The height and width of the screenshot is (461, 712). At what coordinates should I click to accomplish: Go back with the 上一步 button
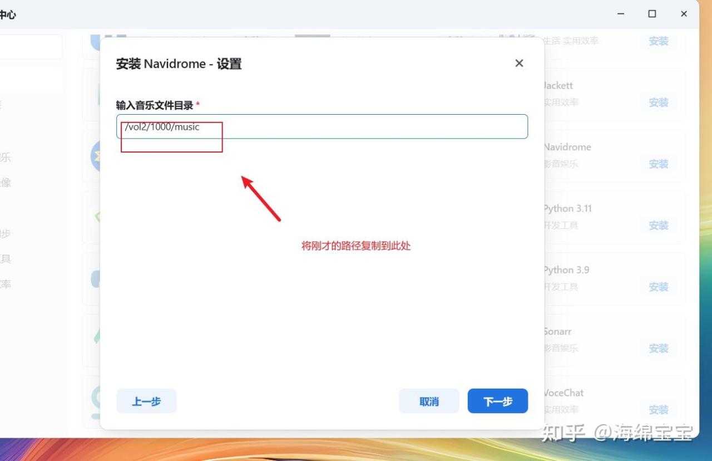[x=146, y=401]
